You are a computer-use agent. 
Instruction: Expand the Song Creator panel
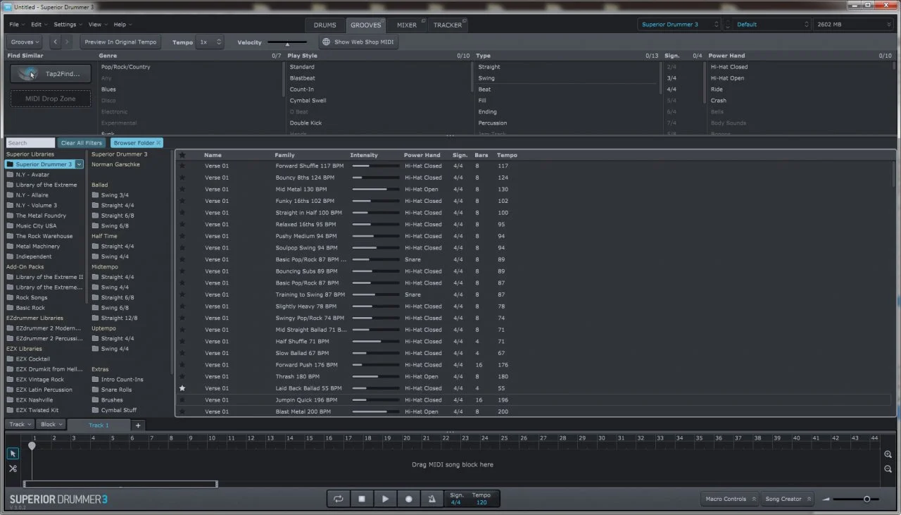click(x=788, y=499)
